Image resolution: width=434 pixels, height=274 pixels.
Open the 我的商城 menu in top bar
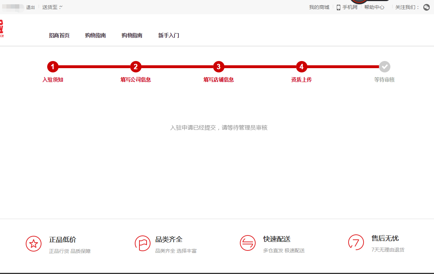coord(319,7)
